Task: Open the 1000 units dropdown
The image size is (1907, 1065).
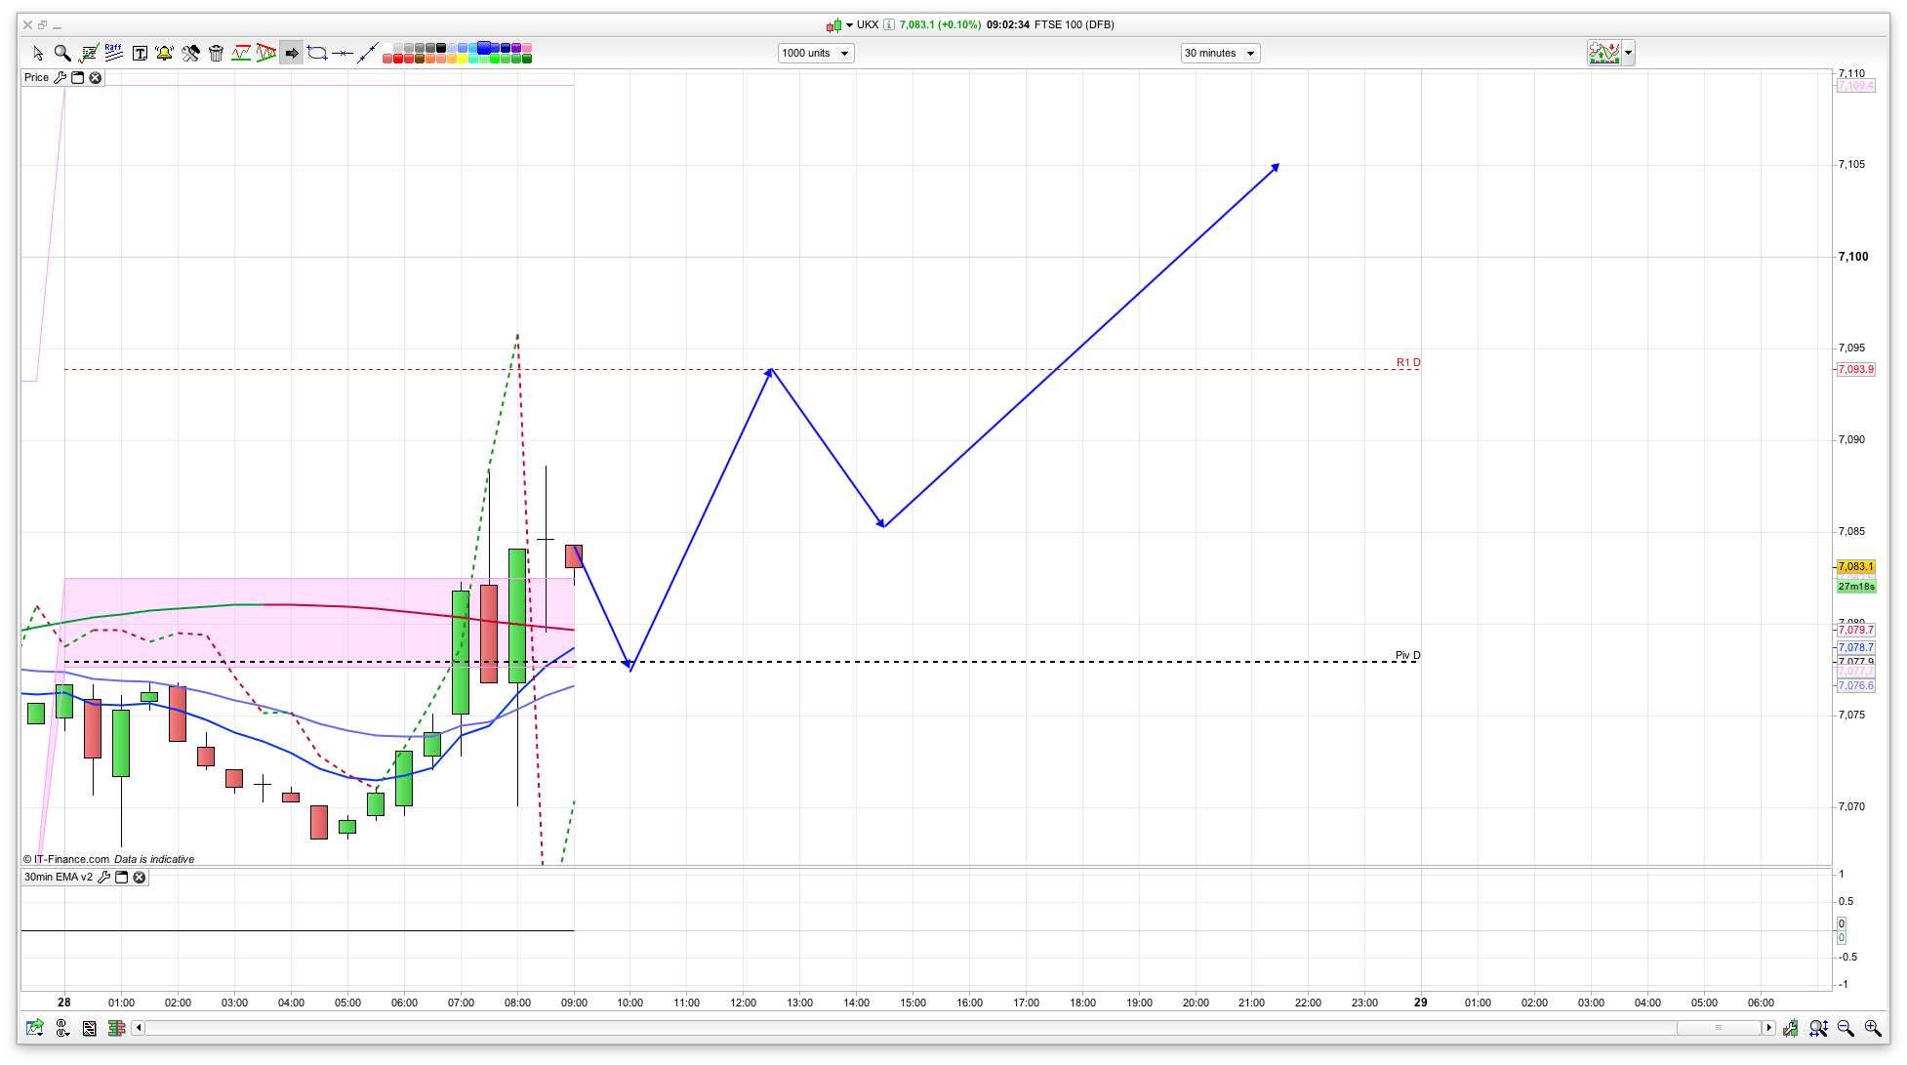Action: click(x=816, y=53)
